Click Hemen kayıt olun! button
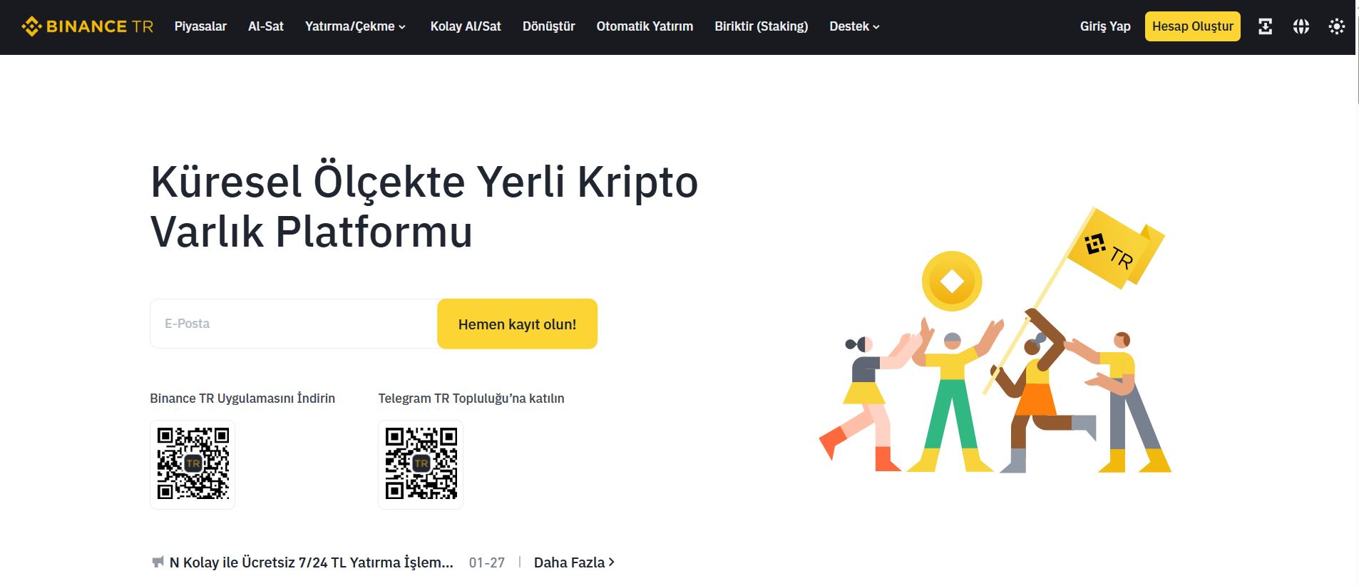The height and width of the screenshot is (586, 1359). [517, 324]
